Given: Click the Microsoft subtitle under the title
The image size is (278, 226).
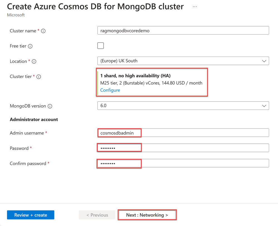Looking at the screenshot, I should pos(16,15).
